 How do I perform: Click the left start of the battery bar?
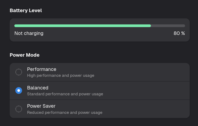(x=16, y=26)
